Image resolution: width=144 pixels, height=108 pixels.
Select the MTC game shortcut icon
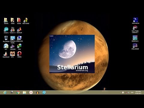point(12,54)
